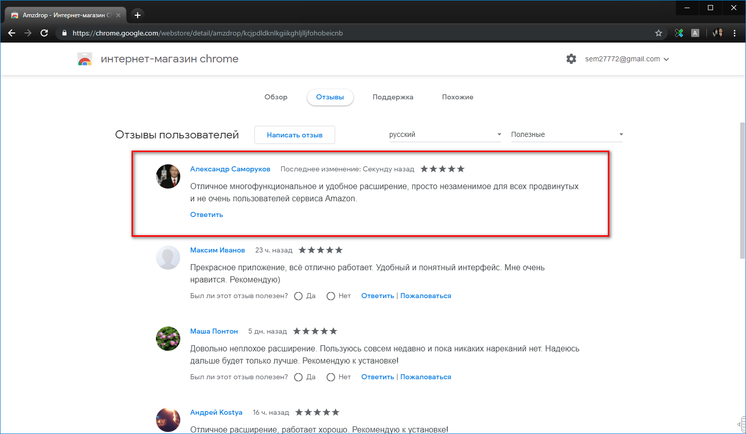
Task: Click the star rating on Александр Саморуков's review
Action: (x=442, y=169)
